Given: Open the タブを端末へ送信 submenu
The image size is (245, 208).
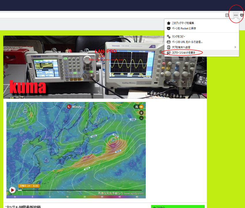Looking at the screenshot, I should (201, 47).
